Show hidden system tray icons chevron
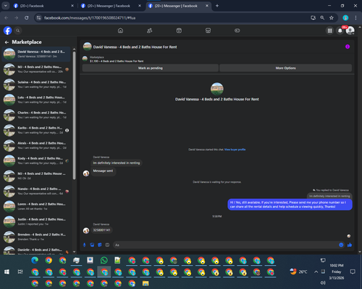This screenshot has height=289, width=362. click(x=316, y=272)
